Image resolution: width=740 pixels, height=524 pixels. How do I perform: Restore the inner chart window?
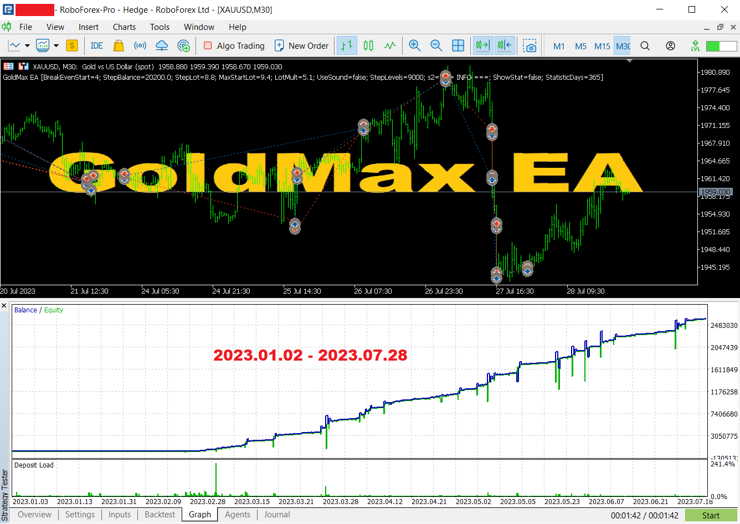(720, 27)
